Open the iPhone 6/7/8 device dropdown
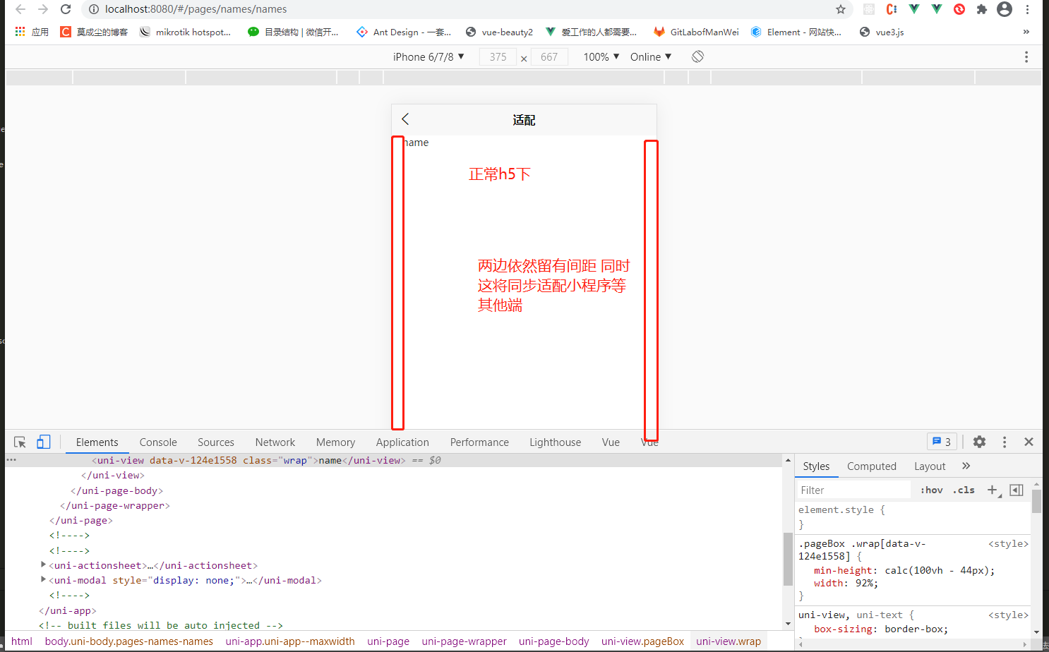1049x652 pixels. pyautogui.click(x=428, y=57)
